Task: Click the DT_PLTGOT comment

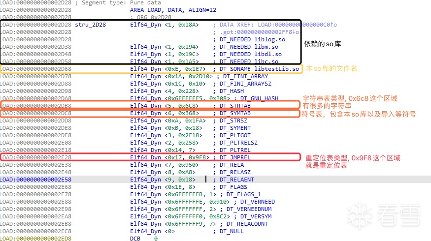Action: [235, 135]
